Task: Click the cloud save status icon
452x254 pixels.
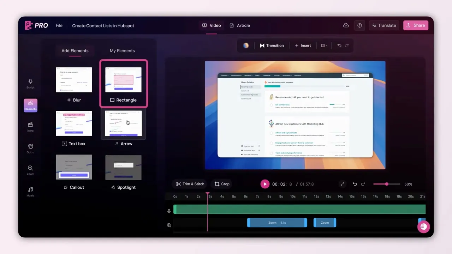Action: pos(346,25)
